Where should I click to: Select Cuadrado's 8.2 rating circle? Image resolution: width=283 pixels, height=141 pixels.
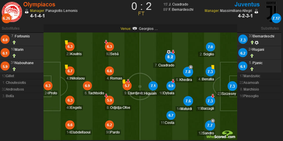point(170,57)
